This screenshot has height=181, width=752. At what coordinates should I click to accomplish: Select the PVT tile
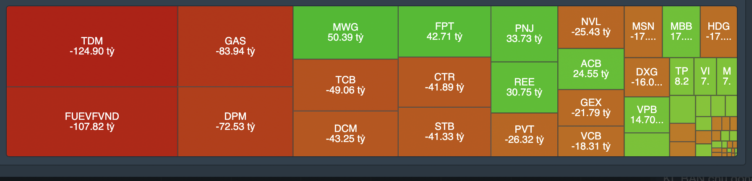[524, 134]
